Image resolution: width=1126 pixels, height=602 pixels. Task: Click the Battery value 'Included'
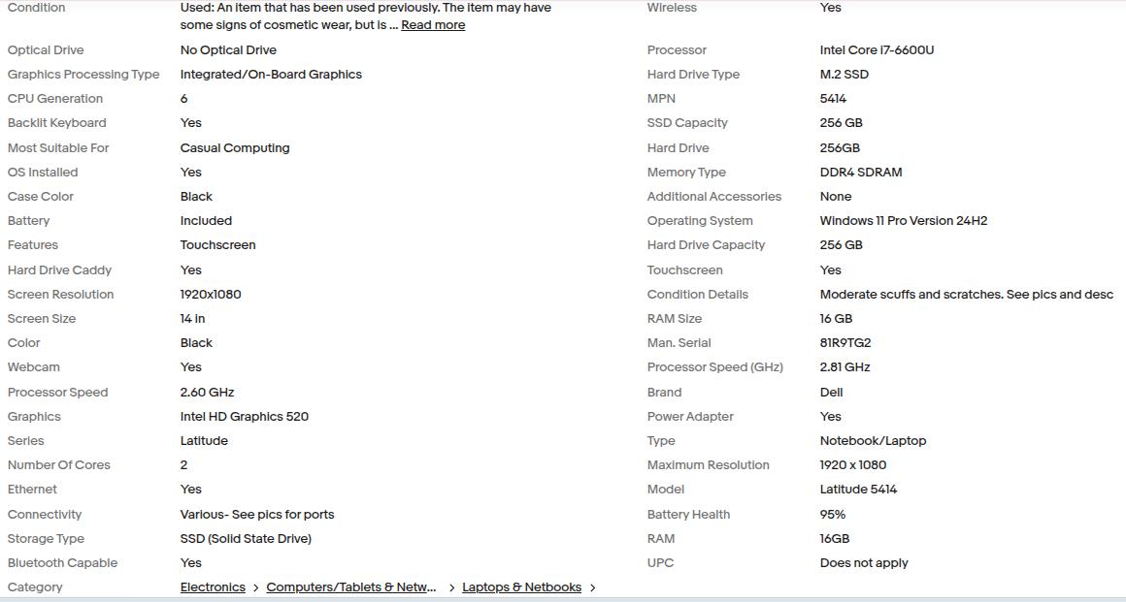206,221
